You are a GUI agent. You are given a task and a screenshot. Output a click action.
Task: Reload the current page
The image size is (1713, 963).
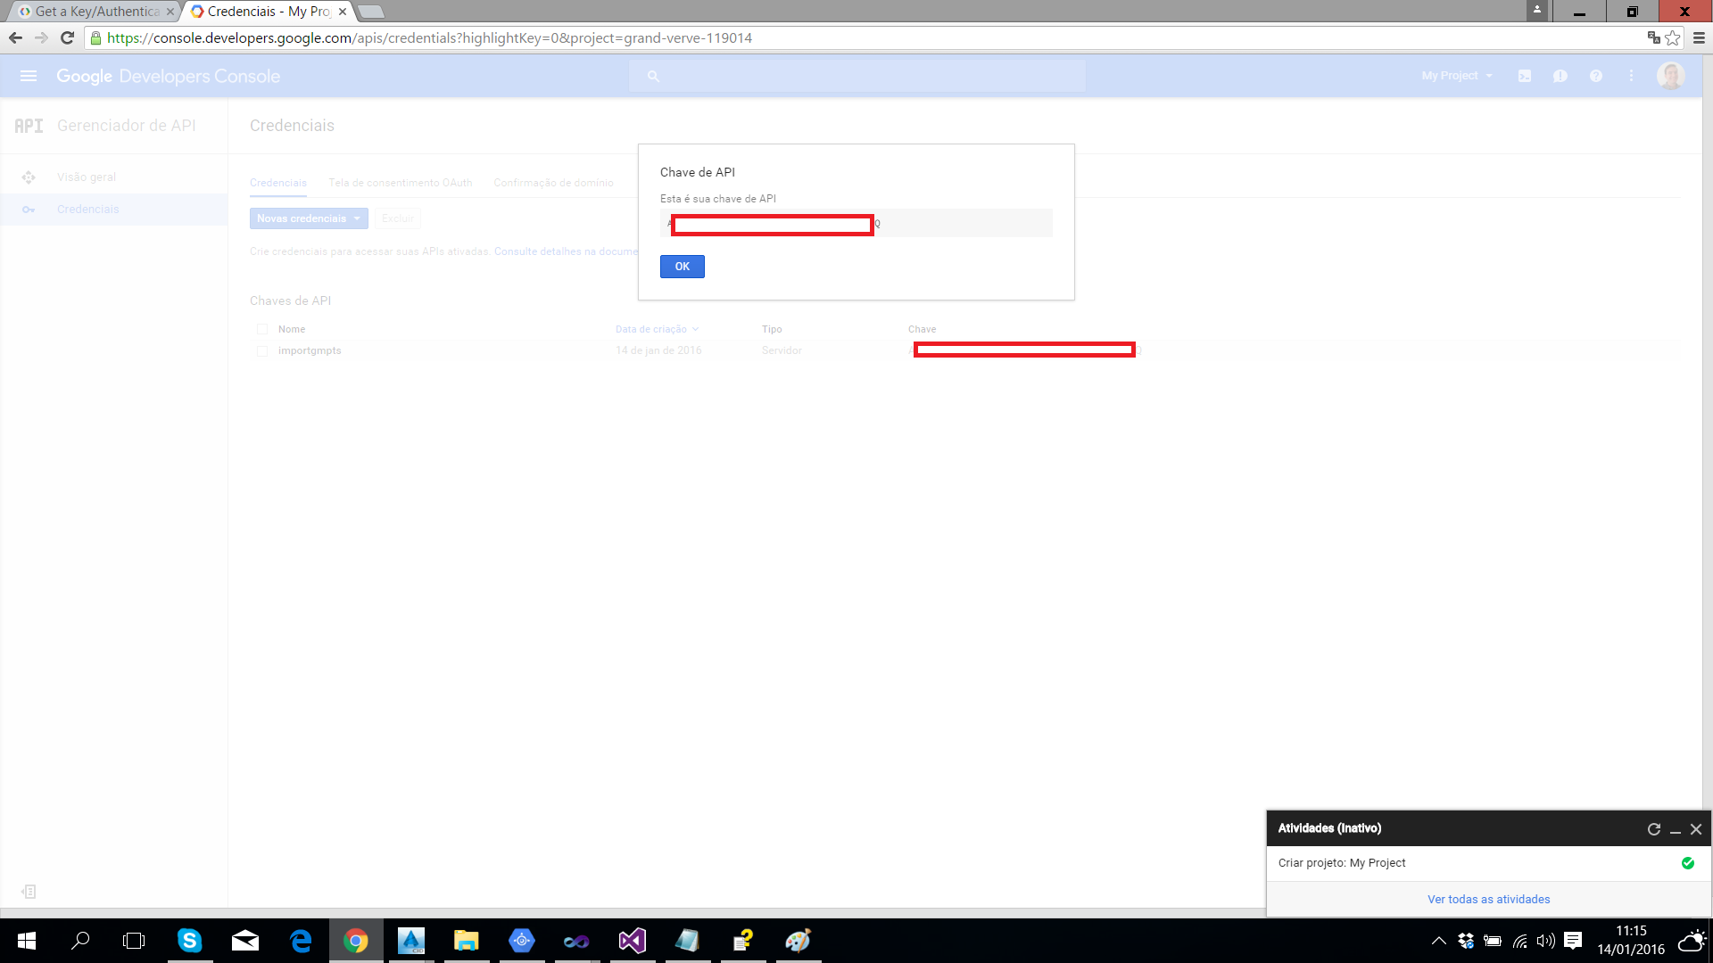point(67,37)
